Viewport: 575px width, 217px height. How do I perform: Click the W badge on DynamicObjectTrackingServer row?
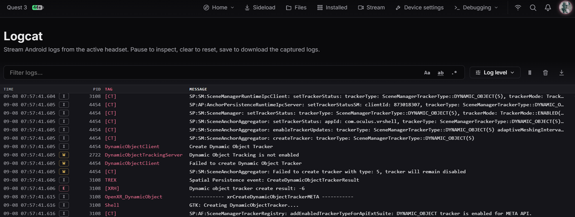(64, 155)
